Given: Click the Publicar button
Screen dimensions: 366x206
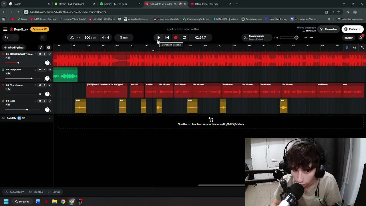Looking at the screenshot, I should (352, 29).
